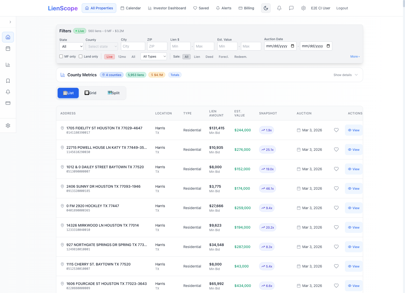Switch to Grid view
The height and width of the screenshot is (293, 405).
(x=90, y=93)
